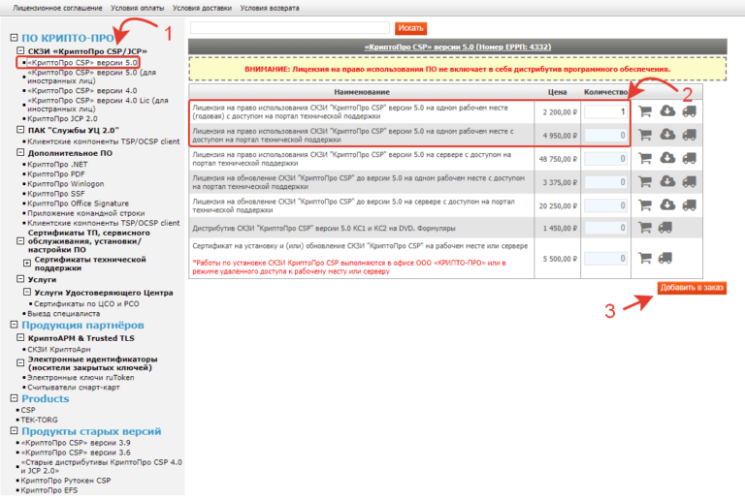Click the cart icon in the 1 450,00 DVD row
This screenshot has width=745, height=500.
tap(645, 228)
